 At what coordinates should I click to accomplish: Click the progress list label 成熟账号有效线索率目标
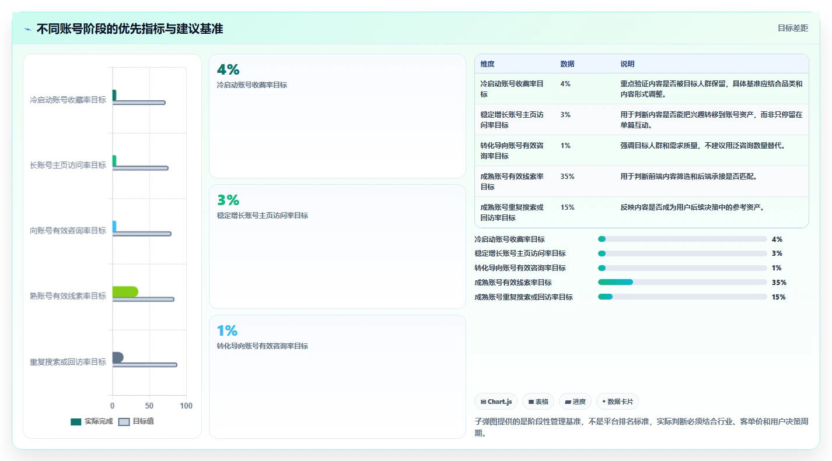tap(513, 283)
